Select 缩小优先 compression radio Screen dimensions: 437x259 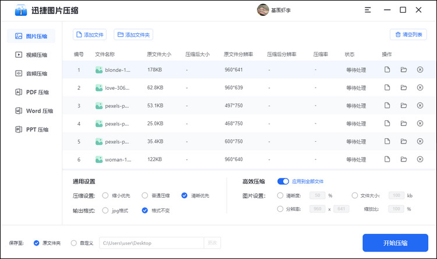(x=105, y=195)
